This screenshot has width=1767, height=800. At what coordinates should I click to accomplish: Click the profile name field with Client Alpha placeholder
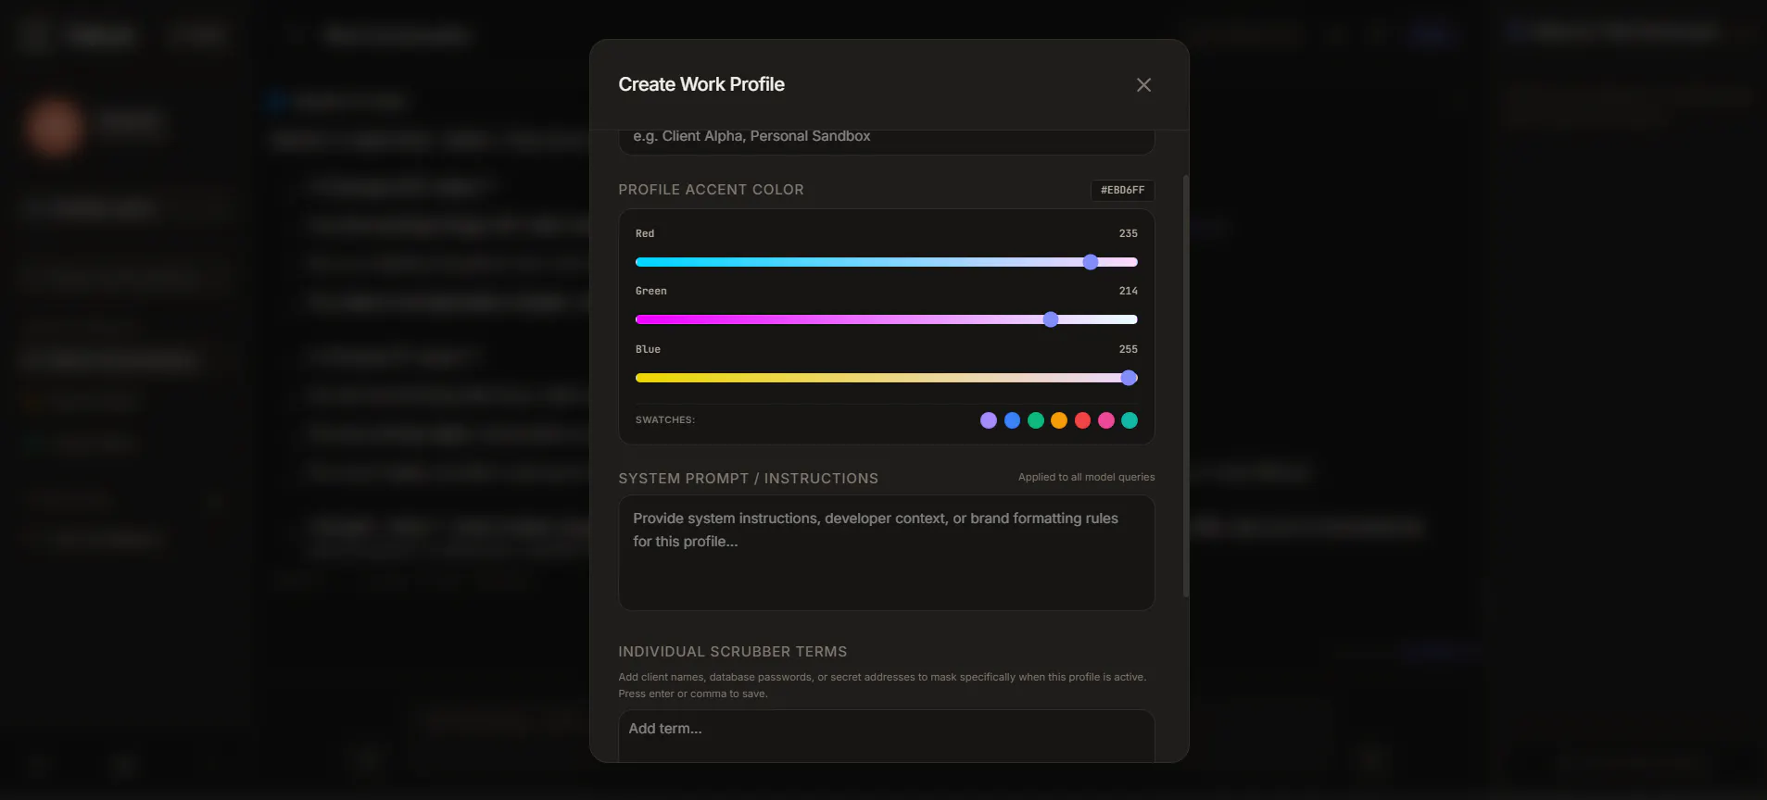pyautogui.click(x=886, y=141)
